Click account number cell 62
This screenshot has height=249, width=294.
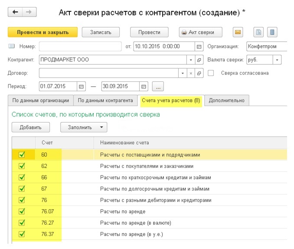65,166
